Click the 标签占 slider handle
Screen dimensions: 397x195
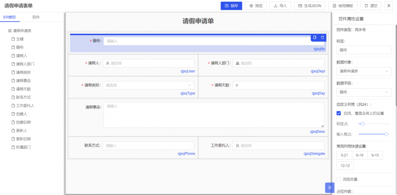click(x=362, y=124)
